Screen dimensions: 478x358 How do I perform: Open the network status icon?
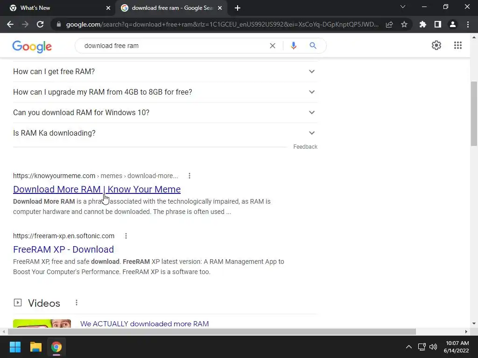[x=422, y=347]
